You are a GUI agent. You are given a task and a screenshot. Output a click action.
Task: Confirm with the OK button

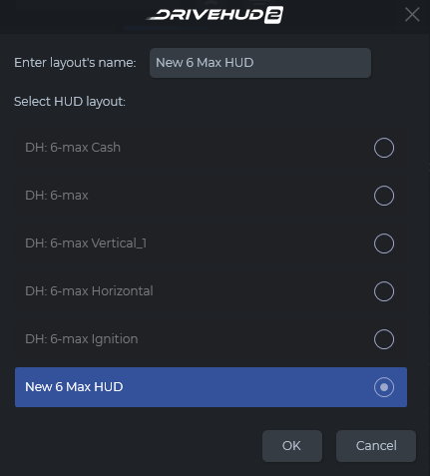[292, 446]
